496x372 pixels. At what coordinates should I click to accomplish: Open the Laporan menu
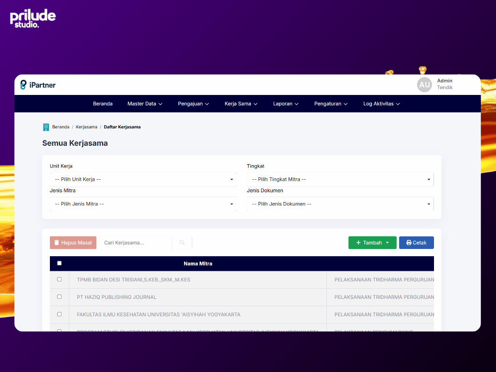click(x=285, y=104)
